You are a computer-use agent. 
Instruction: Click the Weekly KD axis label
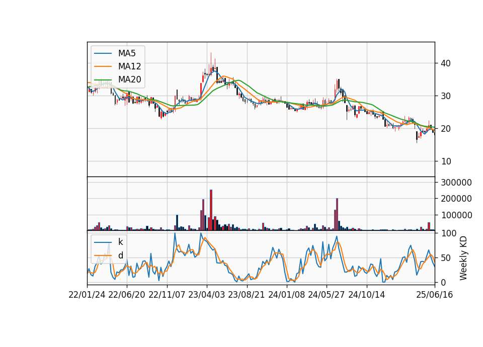click(x=463, y=258)
